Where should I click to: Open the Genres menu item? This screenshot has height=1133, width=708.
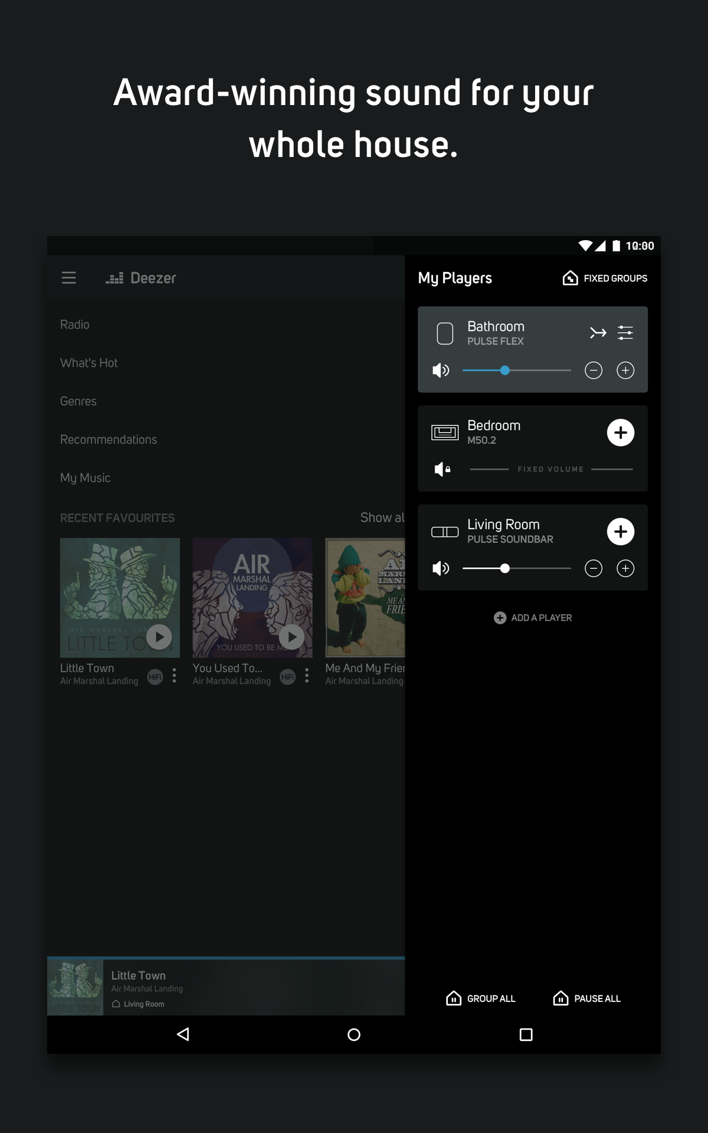tap(78, 401)
